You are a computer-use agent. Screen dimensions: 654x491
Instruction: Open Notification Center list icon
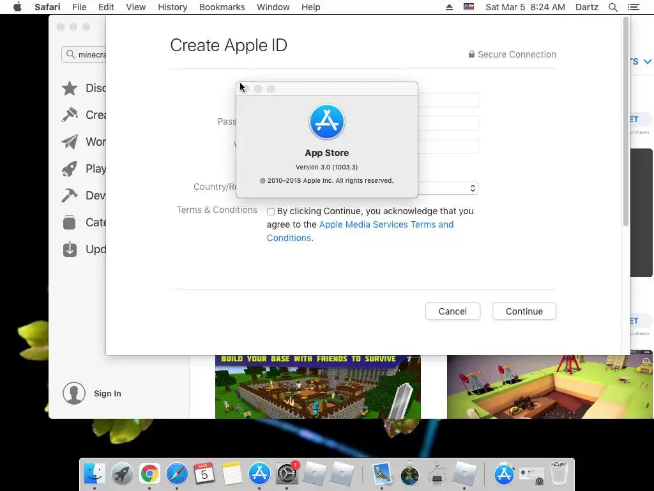point(633,7)
